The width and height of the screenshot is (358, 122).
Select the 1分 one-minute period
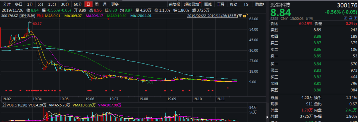pos(30,4)
